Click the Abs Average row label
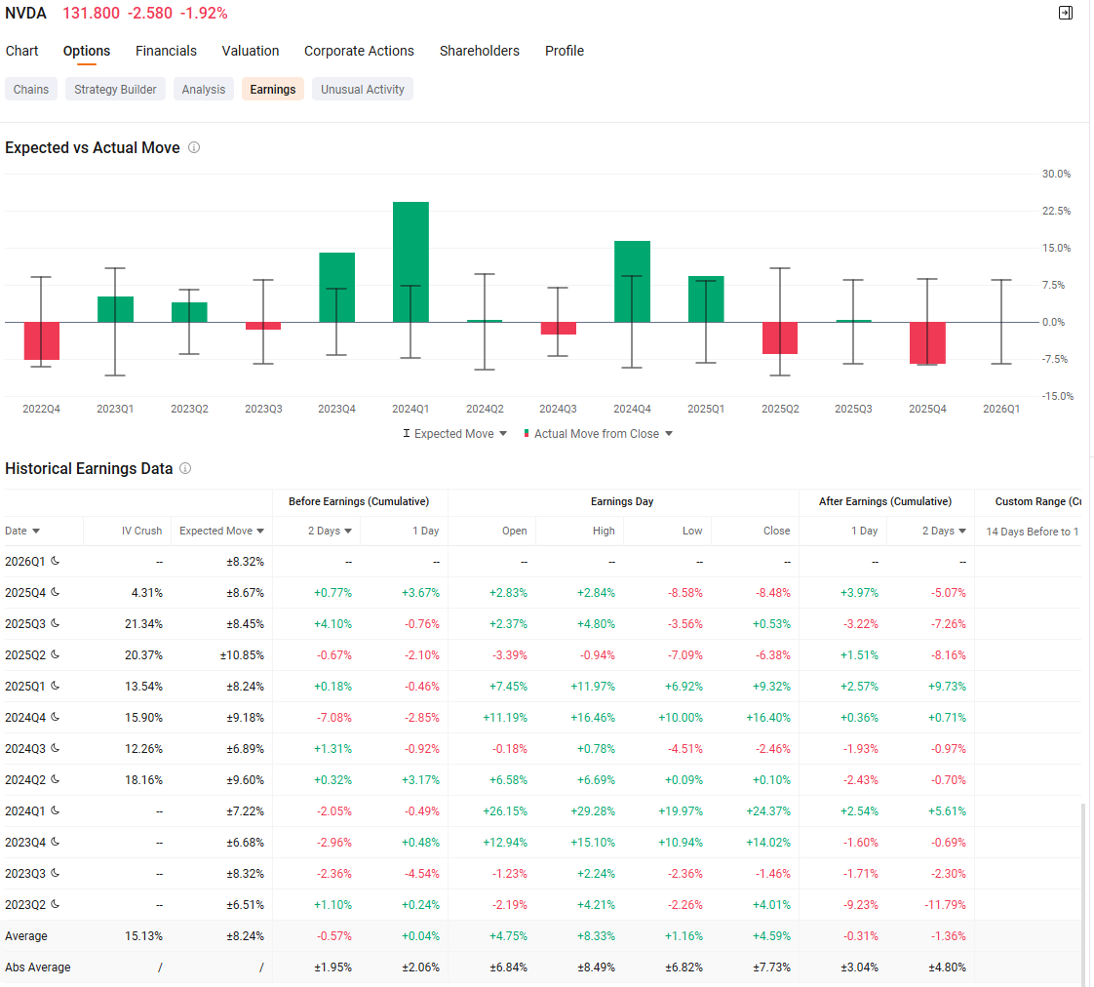Viewport: 1094px width, 987px height. pyautogui.click(x=38, y=967)
